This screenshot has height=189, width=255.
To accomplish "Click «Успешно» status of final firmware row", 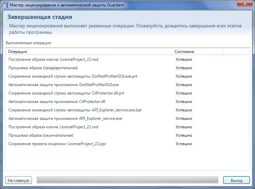I will (x=184, y=135).
